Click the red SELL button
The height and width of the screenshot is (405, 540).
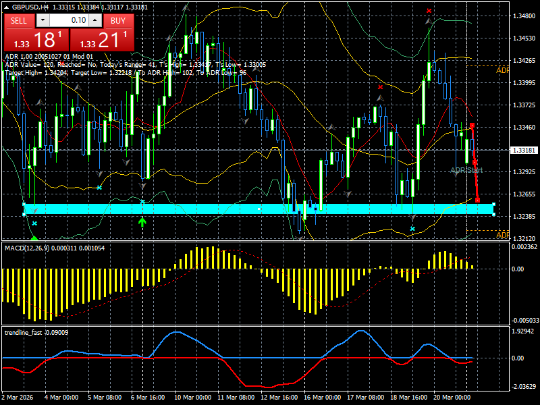click(x=19, y=21)
